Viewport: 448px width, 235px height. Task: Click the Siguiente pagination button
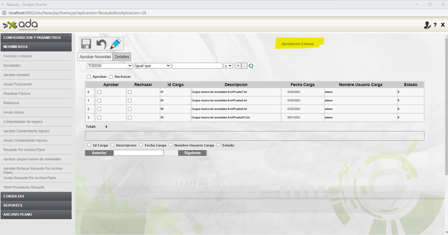tap(192, 153)
